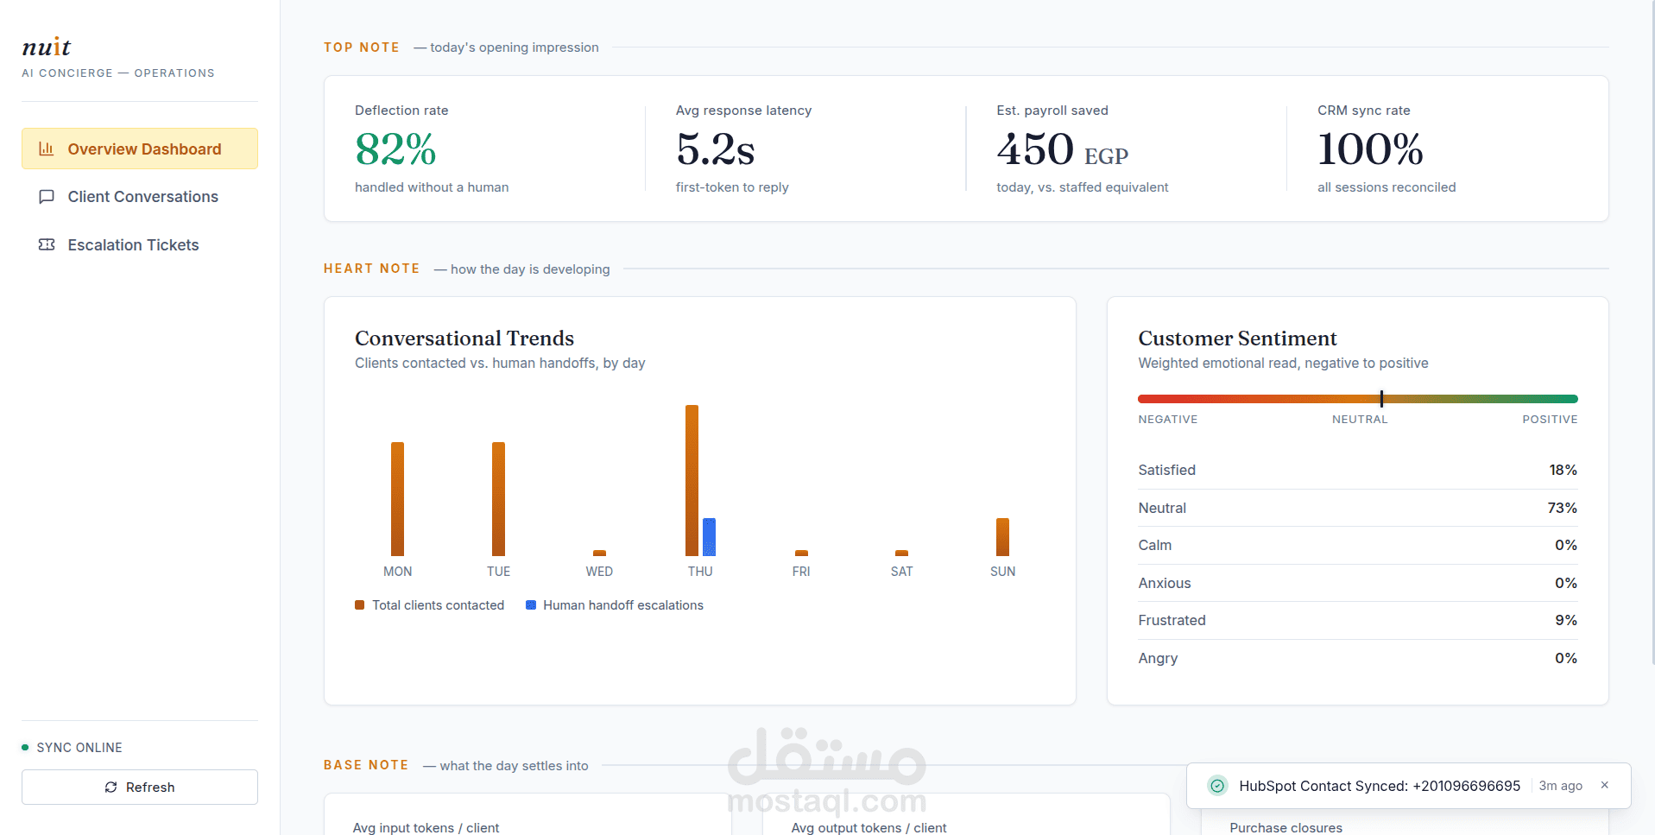Open Client Conversations page
The width and height of the screenshot is (1655, 835).
tap(140, 197)
